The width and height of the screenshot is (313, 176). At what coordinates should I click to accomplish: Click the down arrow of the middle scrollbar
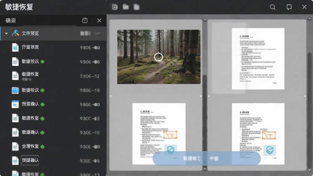coord(205,169)
